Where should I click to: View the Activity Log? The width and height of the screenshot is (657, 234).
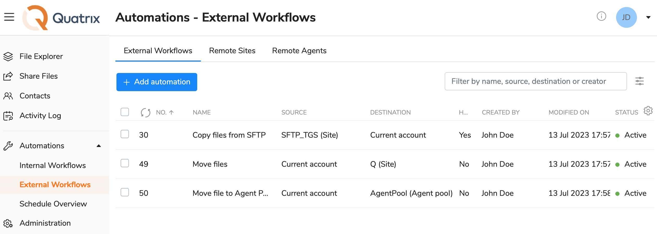[40, 115]
